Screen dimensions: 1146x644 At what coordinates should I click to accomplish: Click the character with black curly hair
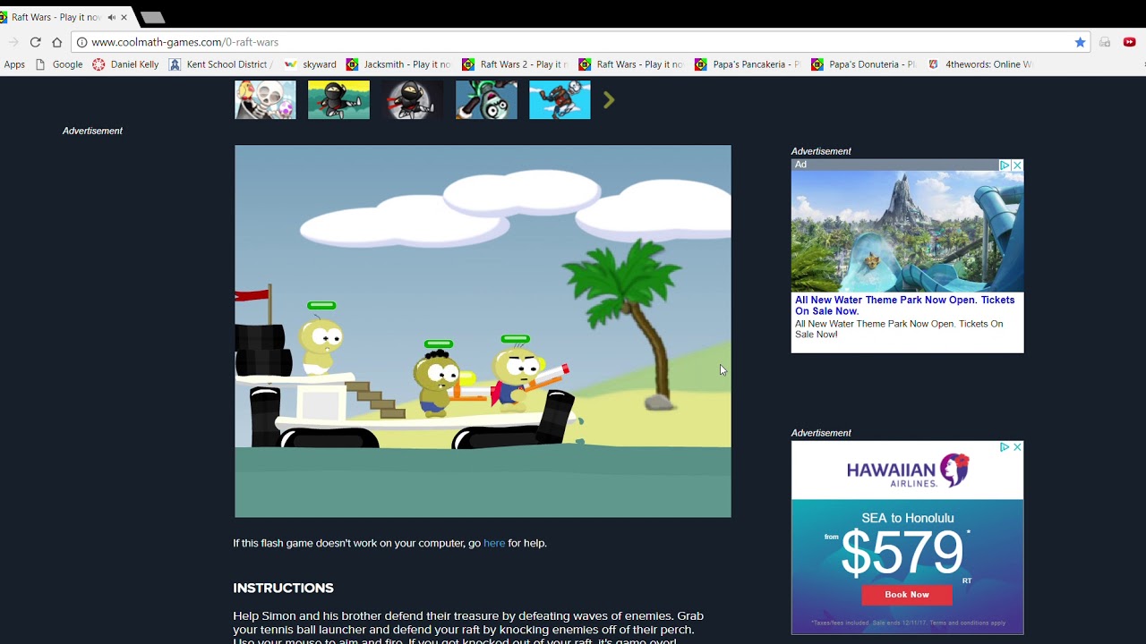click(x=438, y=382)
